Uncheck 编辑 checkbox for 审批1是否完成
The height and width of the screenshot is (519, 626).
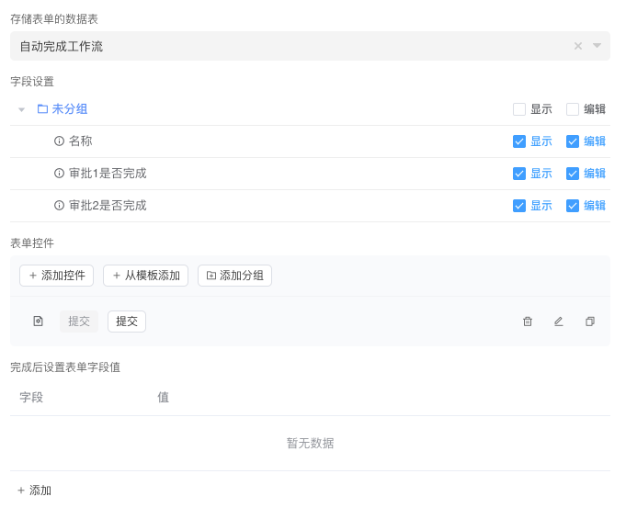[573, 174]
